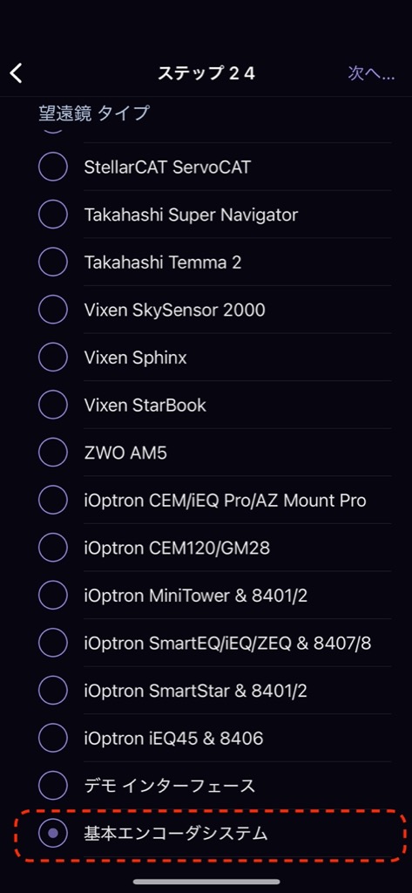Choose Takahashi Super Navigator option
The width and height of the screenshot is (412, 893).
pos(53,215)
